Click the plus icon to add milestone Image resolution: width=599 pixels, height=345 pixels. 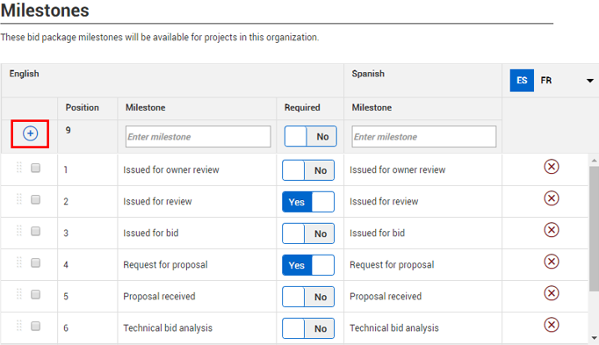pyautogui.click(x=30, y=133)
